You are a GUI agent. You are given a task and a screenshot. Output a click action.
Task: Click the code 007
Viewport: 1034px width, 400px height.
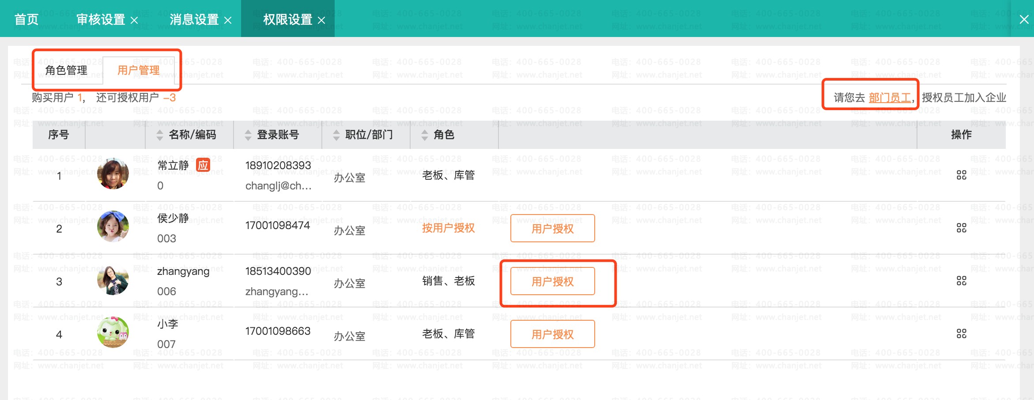pyautogui.click(x=166, y=344)
